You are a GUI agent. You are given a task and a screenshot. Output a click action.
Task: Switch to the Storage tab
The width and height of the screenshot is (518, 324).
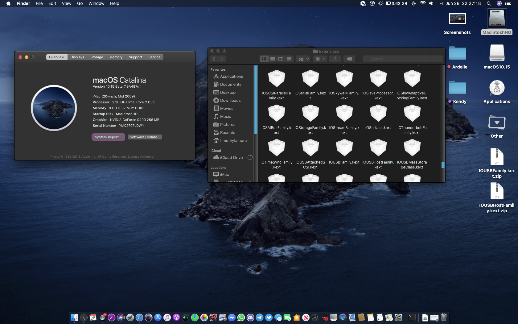click(x=97, y=57)
